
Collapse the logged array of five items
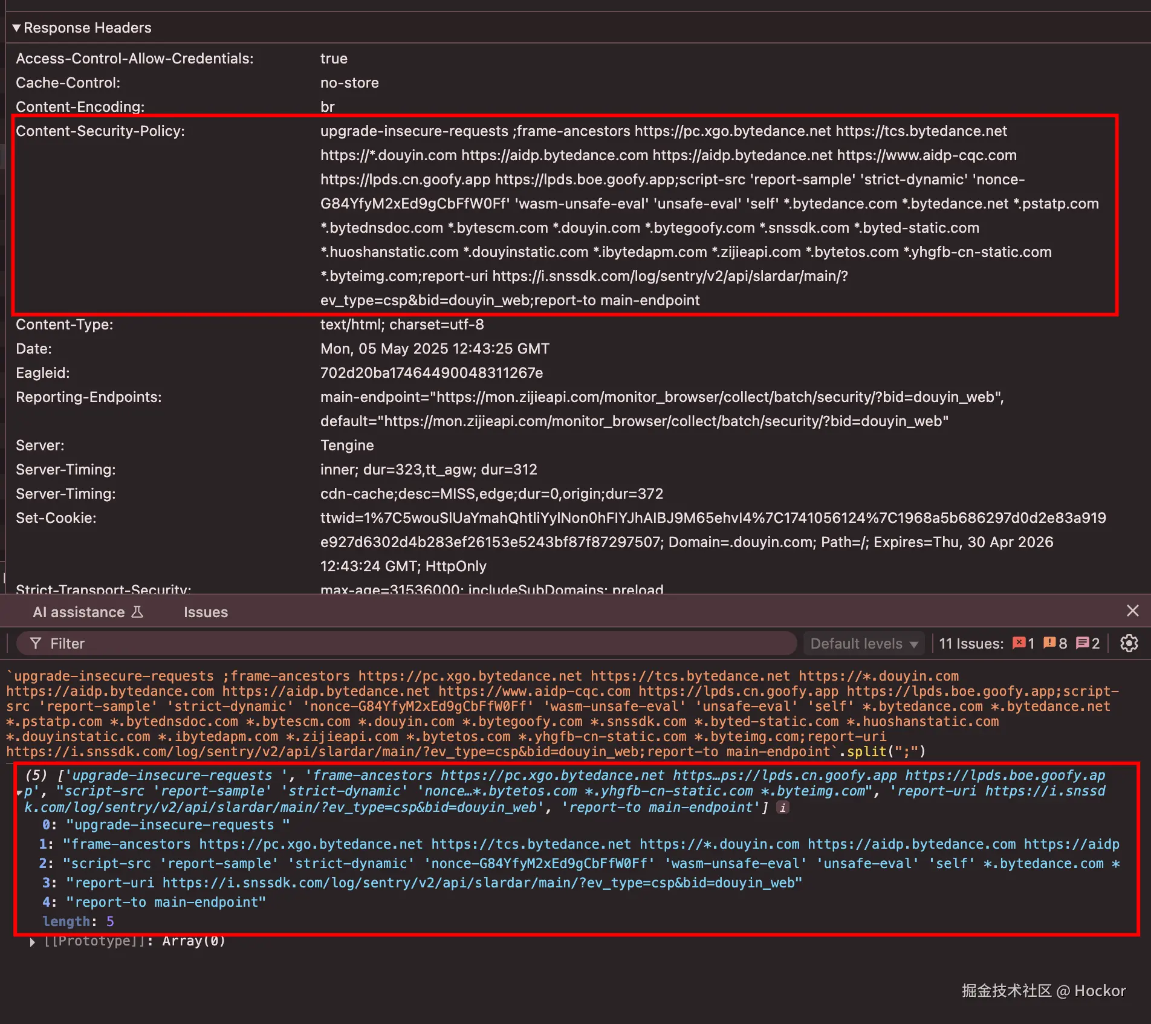tap(19, 792)
